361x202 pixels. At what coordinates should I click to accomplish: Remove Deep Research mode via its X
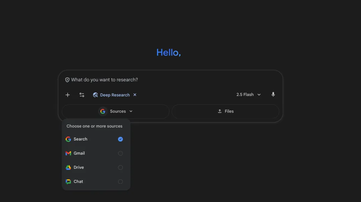click(135, 95)
